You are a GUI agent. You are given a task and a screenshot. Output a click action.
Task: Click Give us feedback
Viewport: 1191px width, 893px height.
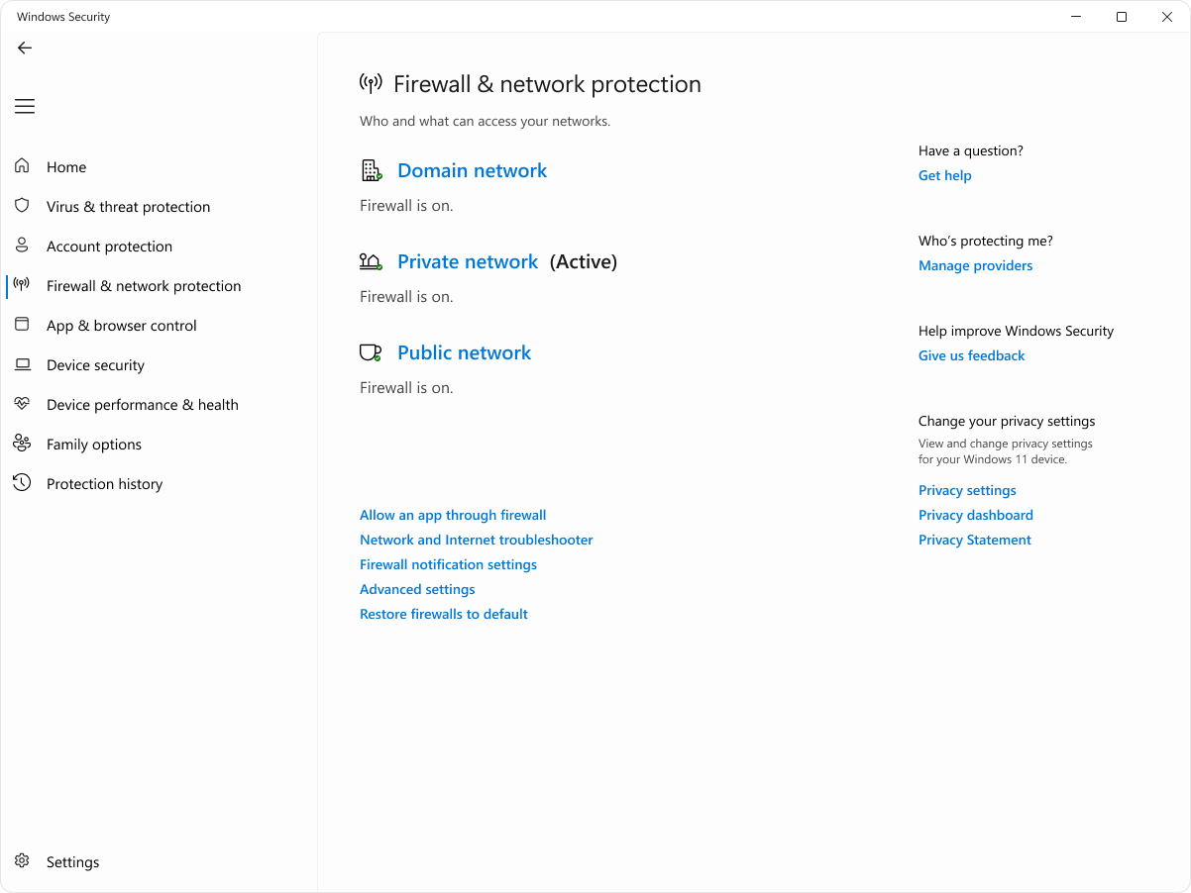(971, 355)
